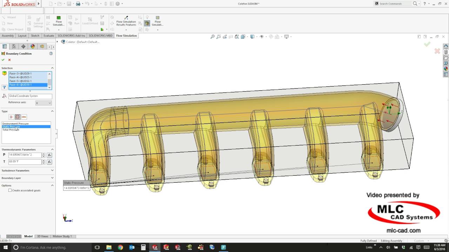Open Chrome from the Windows taskbar
449x252 pixels.
pos(120,247)
